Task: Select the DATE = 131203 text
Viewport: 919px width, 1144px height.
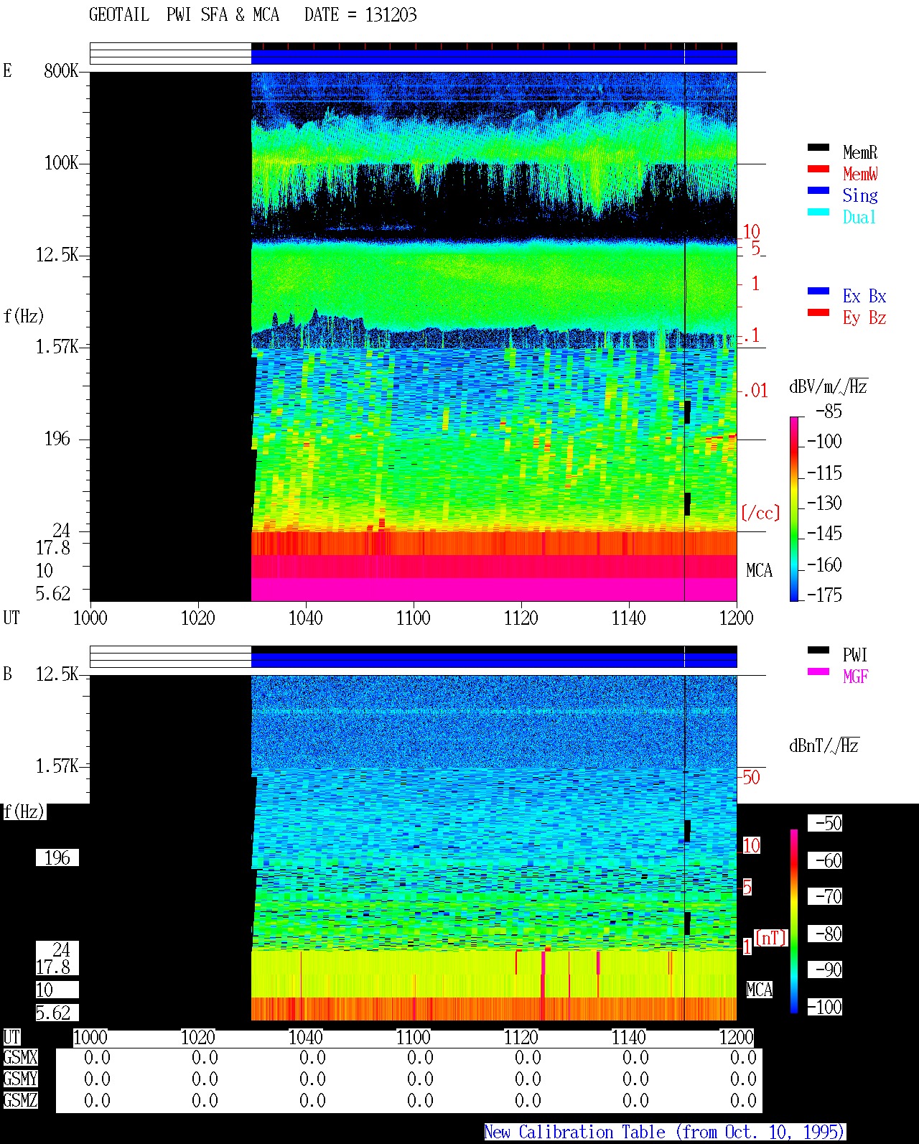Action: [x=360, y=15]
